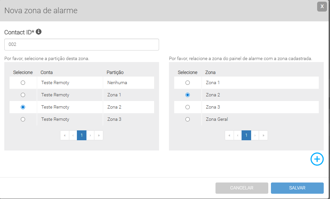Click the blue plus circle icon

[x=317, y=159]
